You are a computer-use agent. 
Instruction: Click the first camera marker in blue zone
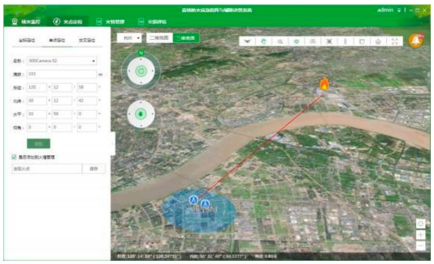(x=193, y=199)
